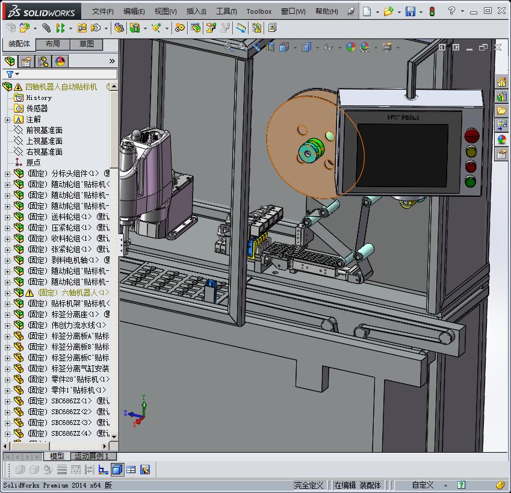Click the Save disk icon in title bar
511x493 pixels.
click(x=410, y=11)
